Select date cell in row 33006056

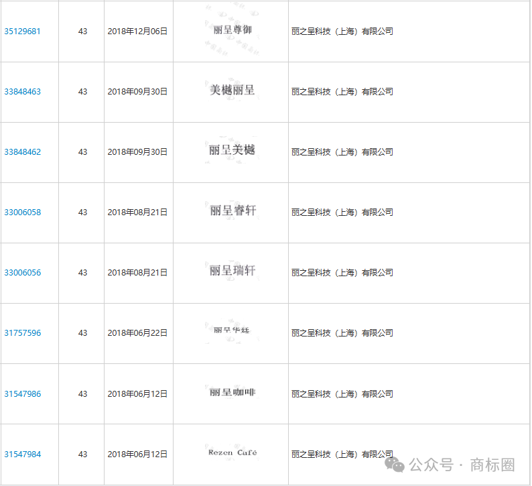[x=137, y=273]
